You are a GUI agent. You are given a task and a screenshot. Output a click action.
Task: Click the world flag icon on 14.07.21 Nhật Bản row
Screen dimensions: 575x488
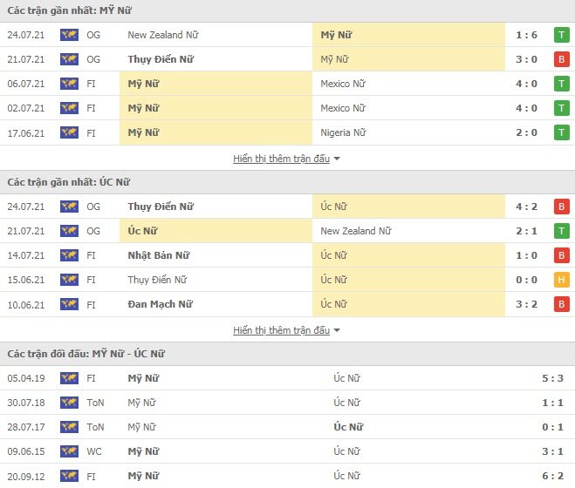(69, 255)
